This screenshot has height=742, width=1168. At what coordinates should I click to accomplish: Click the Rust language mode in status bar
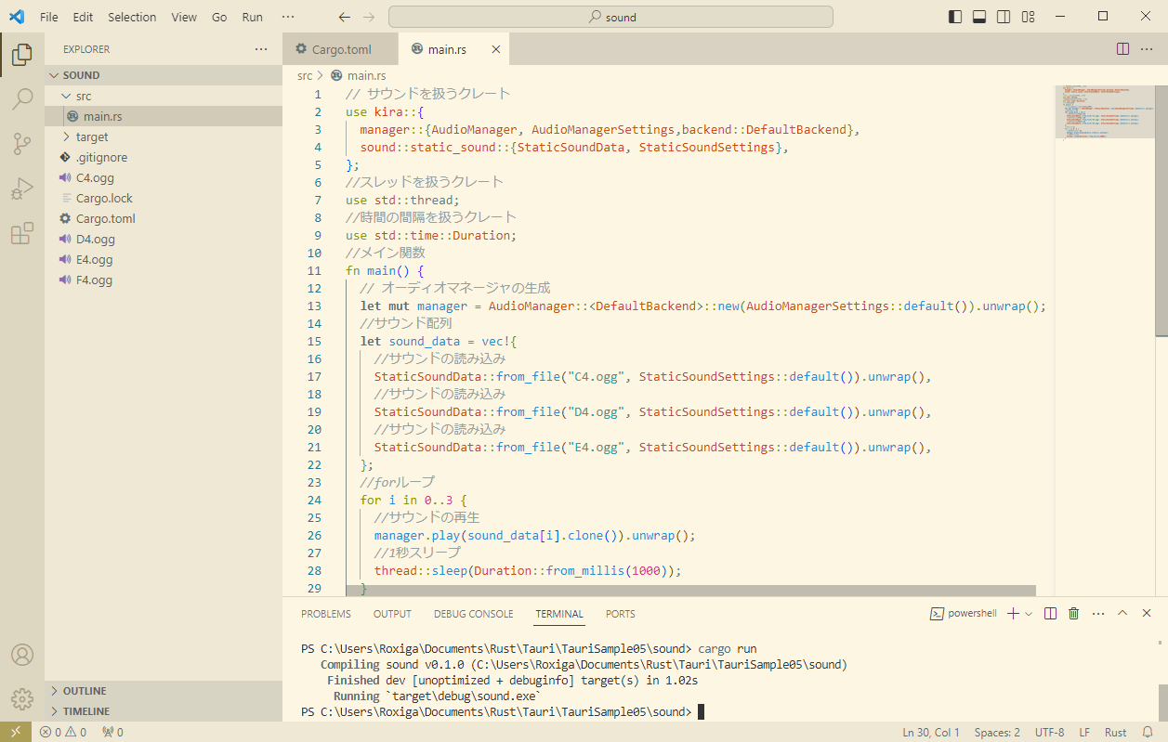point(1115,733)
